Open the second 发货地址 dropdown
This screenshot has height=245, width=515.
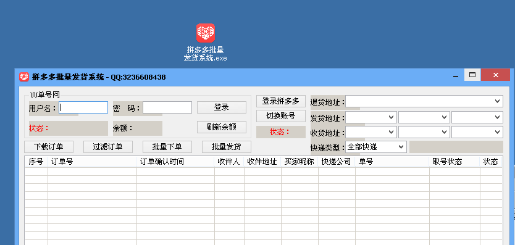tap(424, 117)
